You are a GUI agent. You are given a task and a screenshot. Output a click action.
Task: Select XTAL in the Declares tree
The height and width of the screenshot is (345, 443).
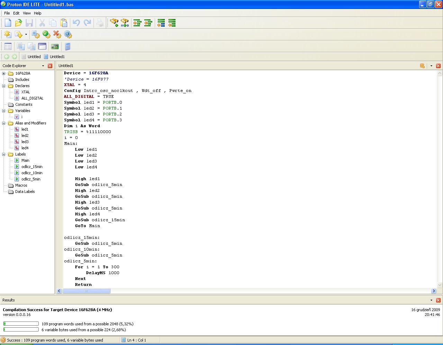(x=26, y=92)
